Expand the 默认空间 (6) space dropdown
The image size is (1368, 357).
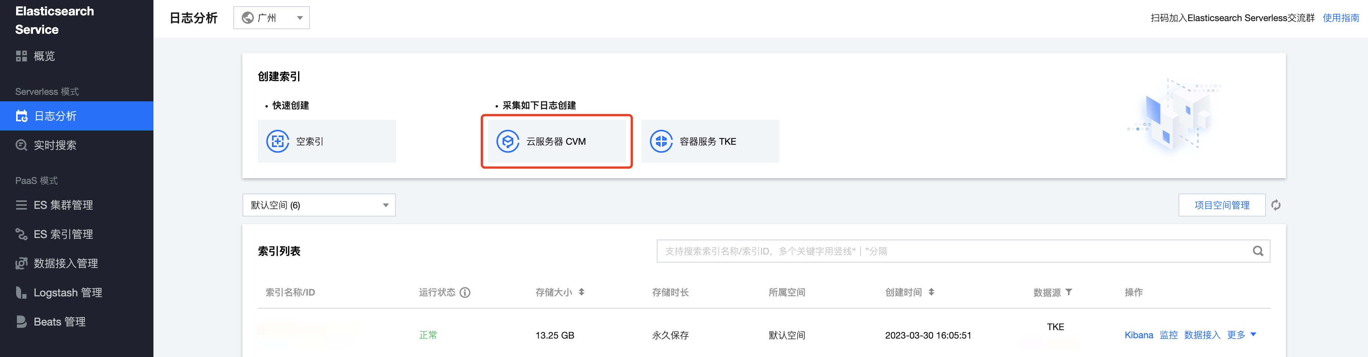pos(319,205)
